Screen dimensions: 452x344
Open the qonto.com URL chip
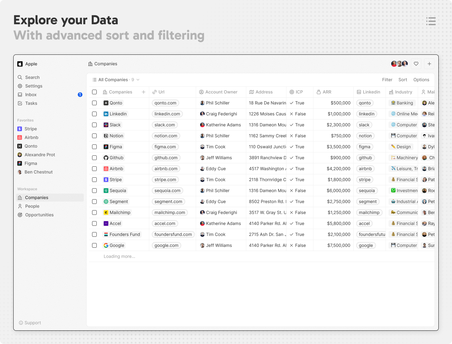point(165,103)
